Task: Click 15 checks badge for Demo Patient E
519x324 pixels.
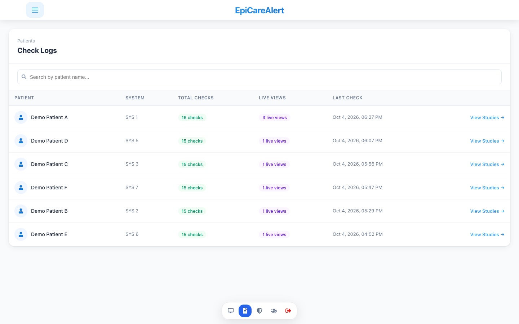Action: coord(192,235)
